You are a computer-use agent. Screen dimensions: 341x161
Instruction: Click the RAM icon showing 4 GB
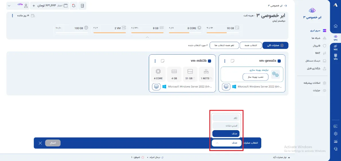(174, 71)
